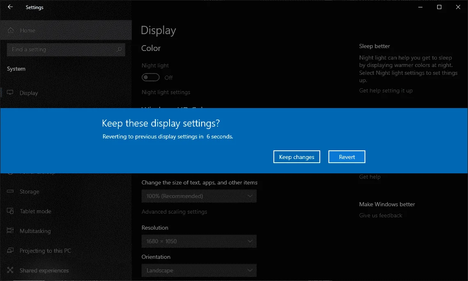The height and width of the screenshot is (281, 468).
Task: Click the Tablet mode icon
Action: point(10,211)
